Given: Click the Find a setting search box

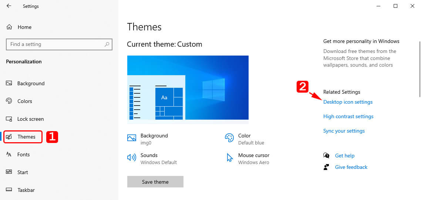Looking at the screenshot, I should click(x=55, y=44).
